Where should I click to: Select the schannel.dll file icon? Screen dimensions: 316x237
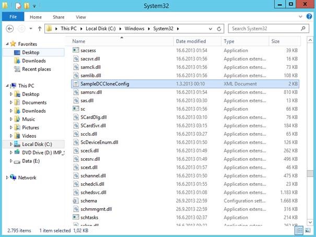pyautogui.click(x=76, y=175)
